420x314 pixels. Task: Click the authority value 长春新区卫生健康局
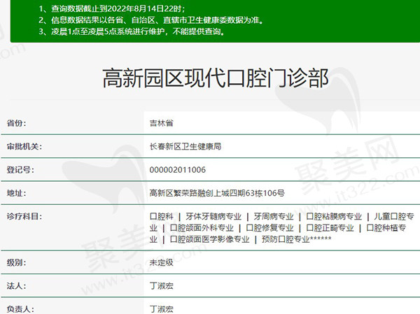[x=185, y=147]
